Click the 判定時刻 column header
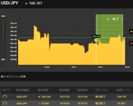133x106 pixels. (82, 90)
